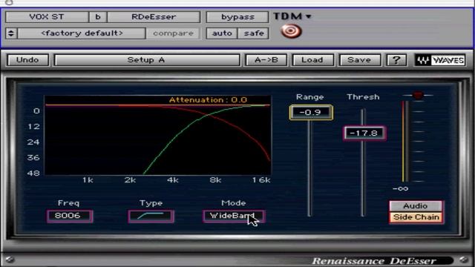The image size is (475, 267).
Task: Click the Thresh slider handle -17.8
Action: coord(364,133)
